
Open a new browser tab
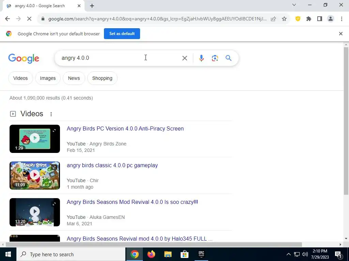coord(92,6)
